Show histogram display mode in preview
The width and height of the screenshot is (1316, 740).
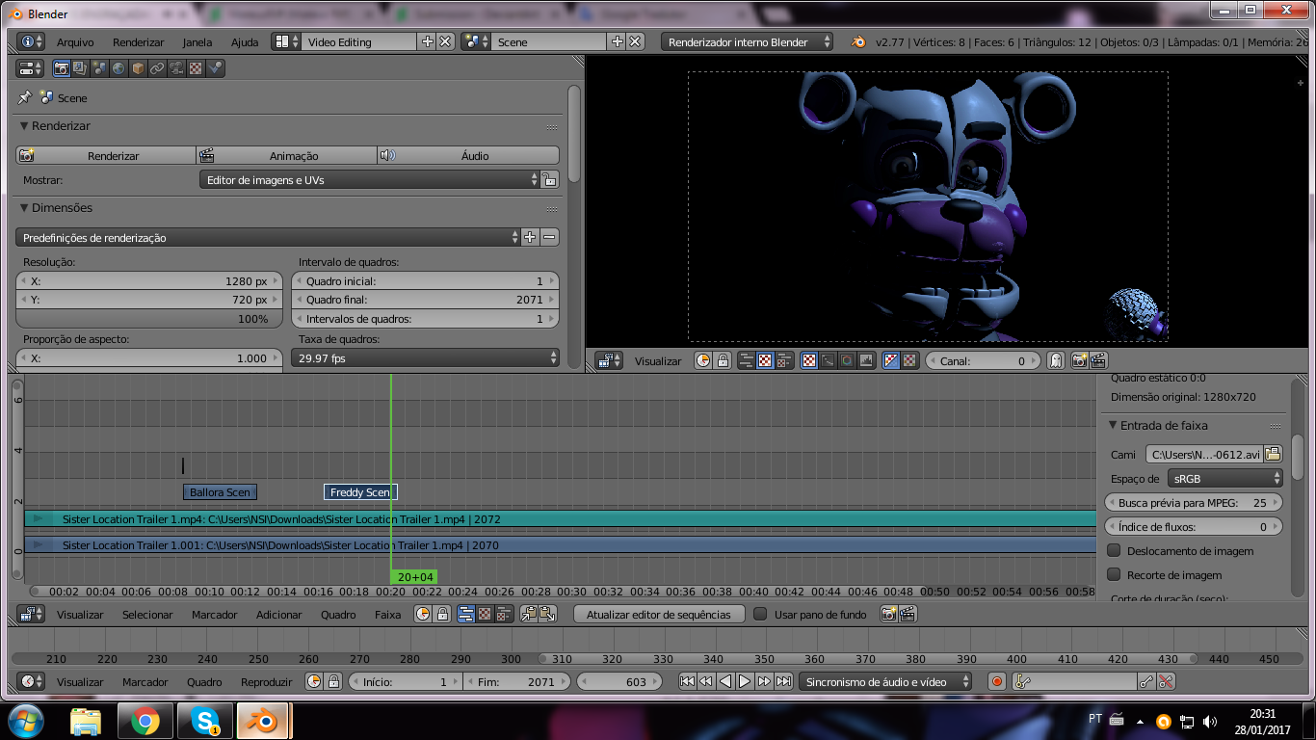coord(866,360)
